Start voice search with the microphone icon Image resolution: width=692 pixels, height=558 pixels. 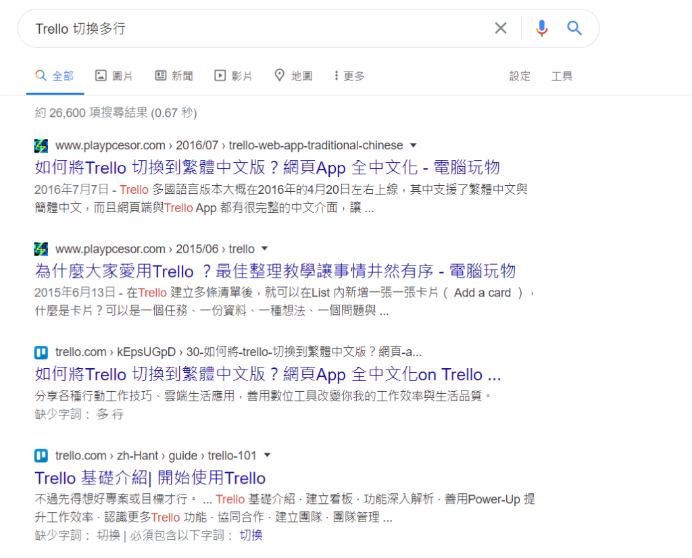(541, 28)
